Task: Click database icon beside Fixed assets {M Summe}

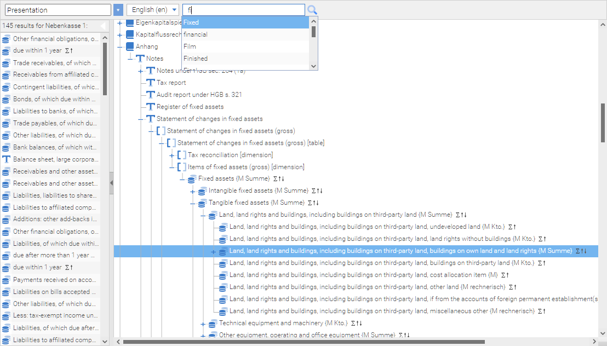Action: pos(192,179)
